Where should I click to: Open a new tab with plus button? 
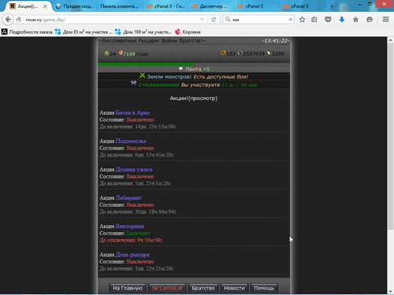click(x=332, y=6)
